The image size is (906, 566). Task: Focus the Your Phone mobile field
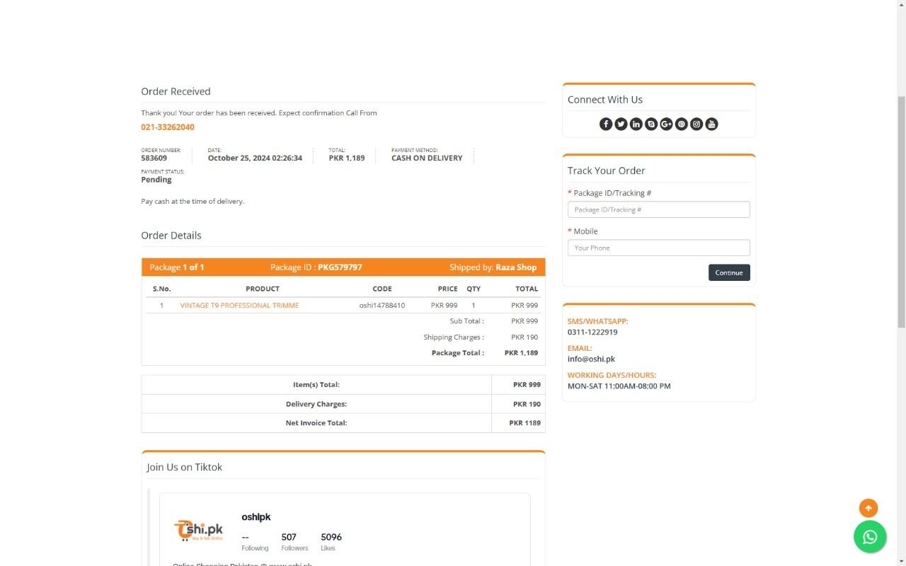coord(658,248)
